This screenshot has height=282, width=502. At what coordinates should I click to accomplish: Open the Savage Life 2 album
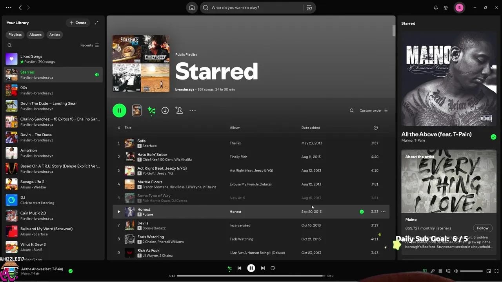[x=53, y=184]
